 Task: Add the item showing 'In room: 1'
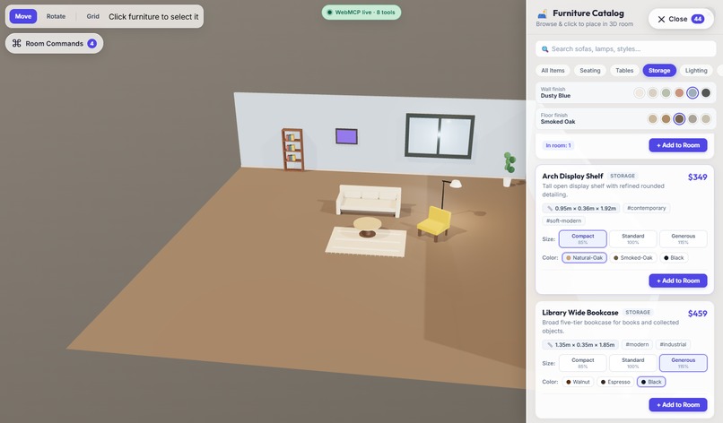click(678, 145)
